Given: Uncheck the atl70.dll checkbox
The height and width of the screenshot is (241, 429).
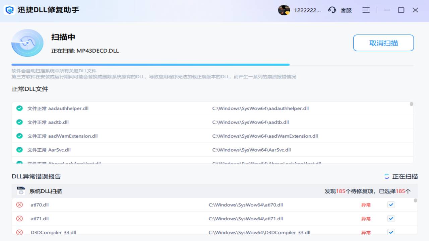Looking at the screenshot, I should 391,205.
